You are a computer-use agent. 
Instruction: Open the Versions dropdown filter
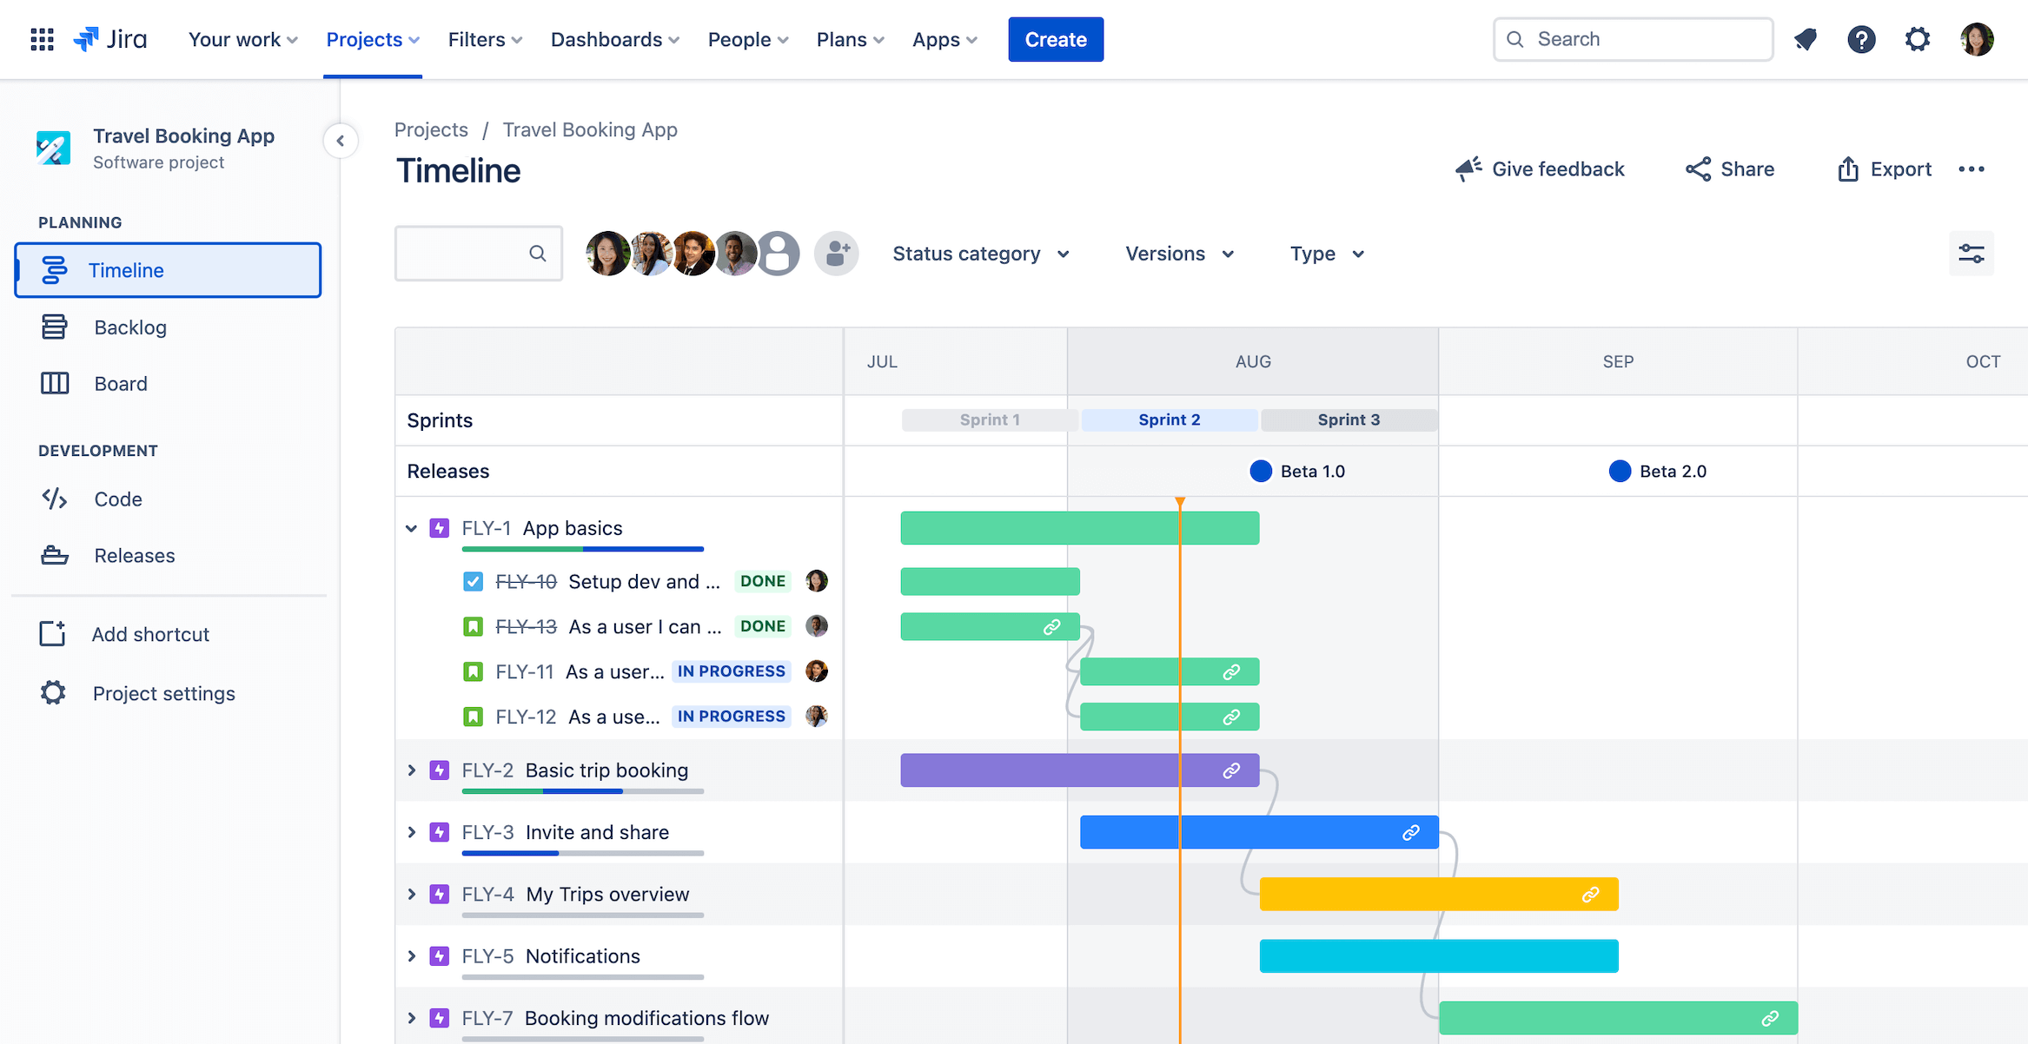(x=1178, y=253)
